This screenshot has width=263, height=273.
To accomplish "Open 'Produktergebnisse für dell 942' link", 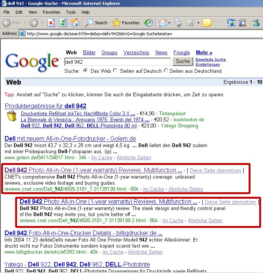I will [x=45, y=106].
